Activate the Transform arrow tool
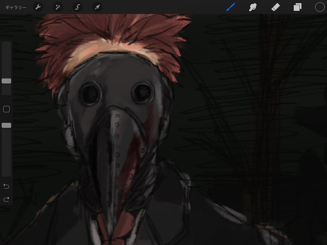327x245 pixels. click(x=97, y=7)
